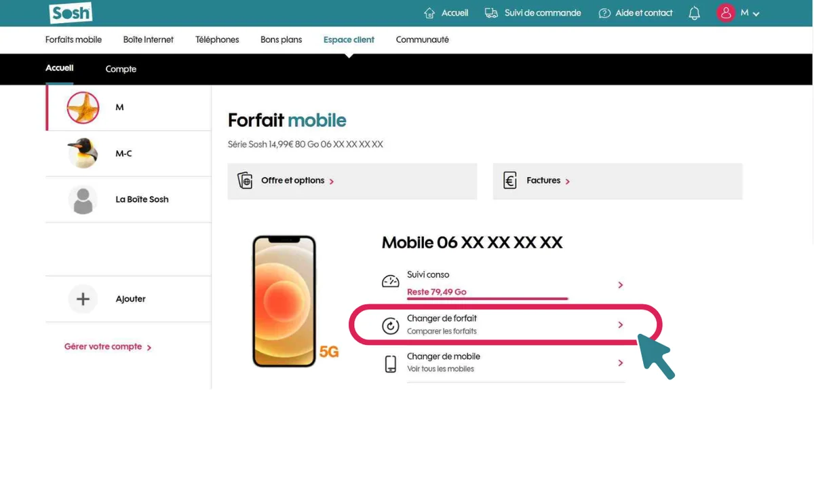Click Voir tous les mobiles text
This screenshot has height=501, width=814.
coord(440,369)
